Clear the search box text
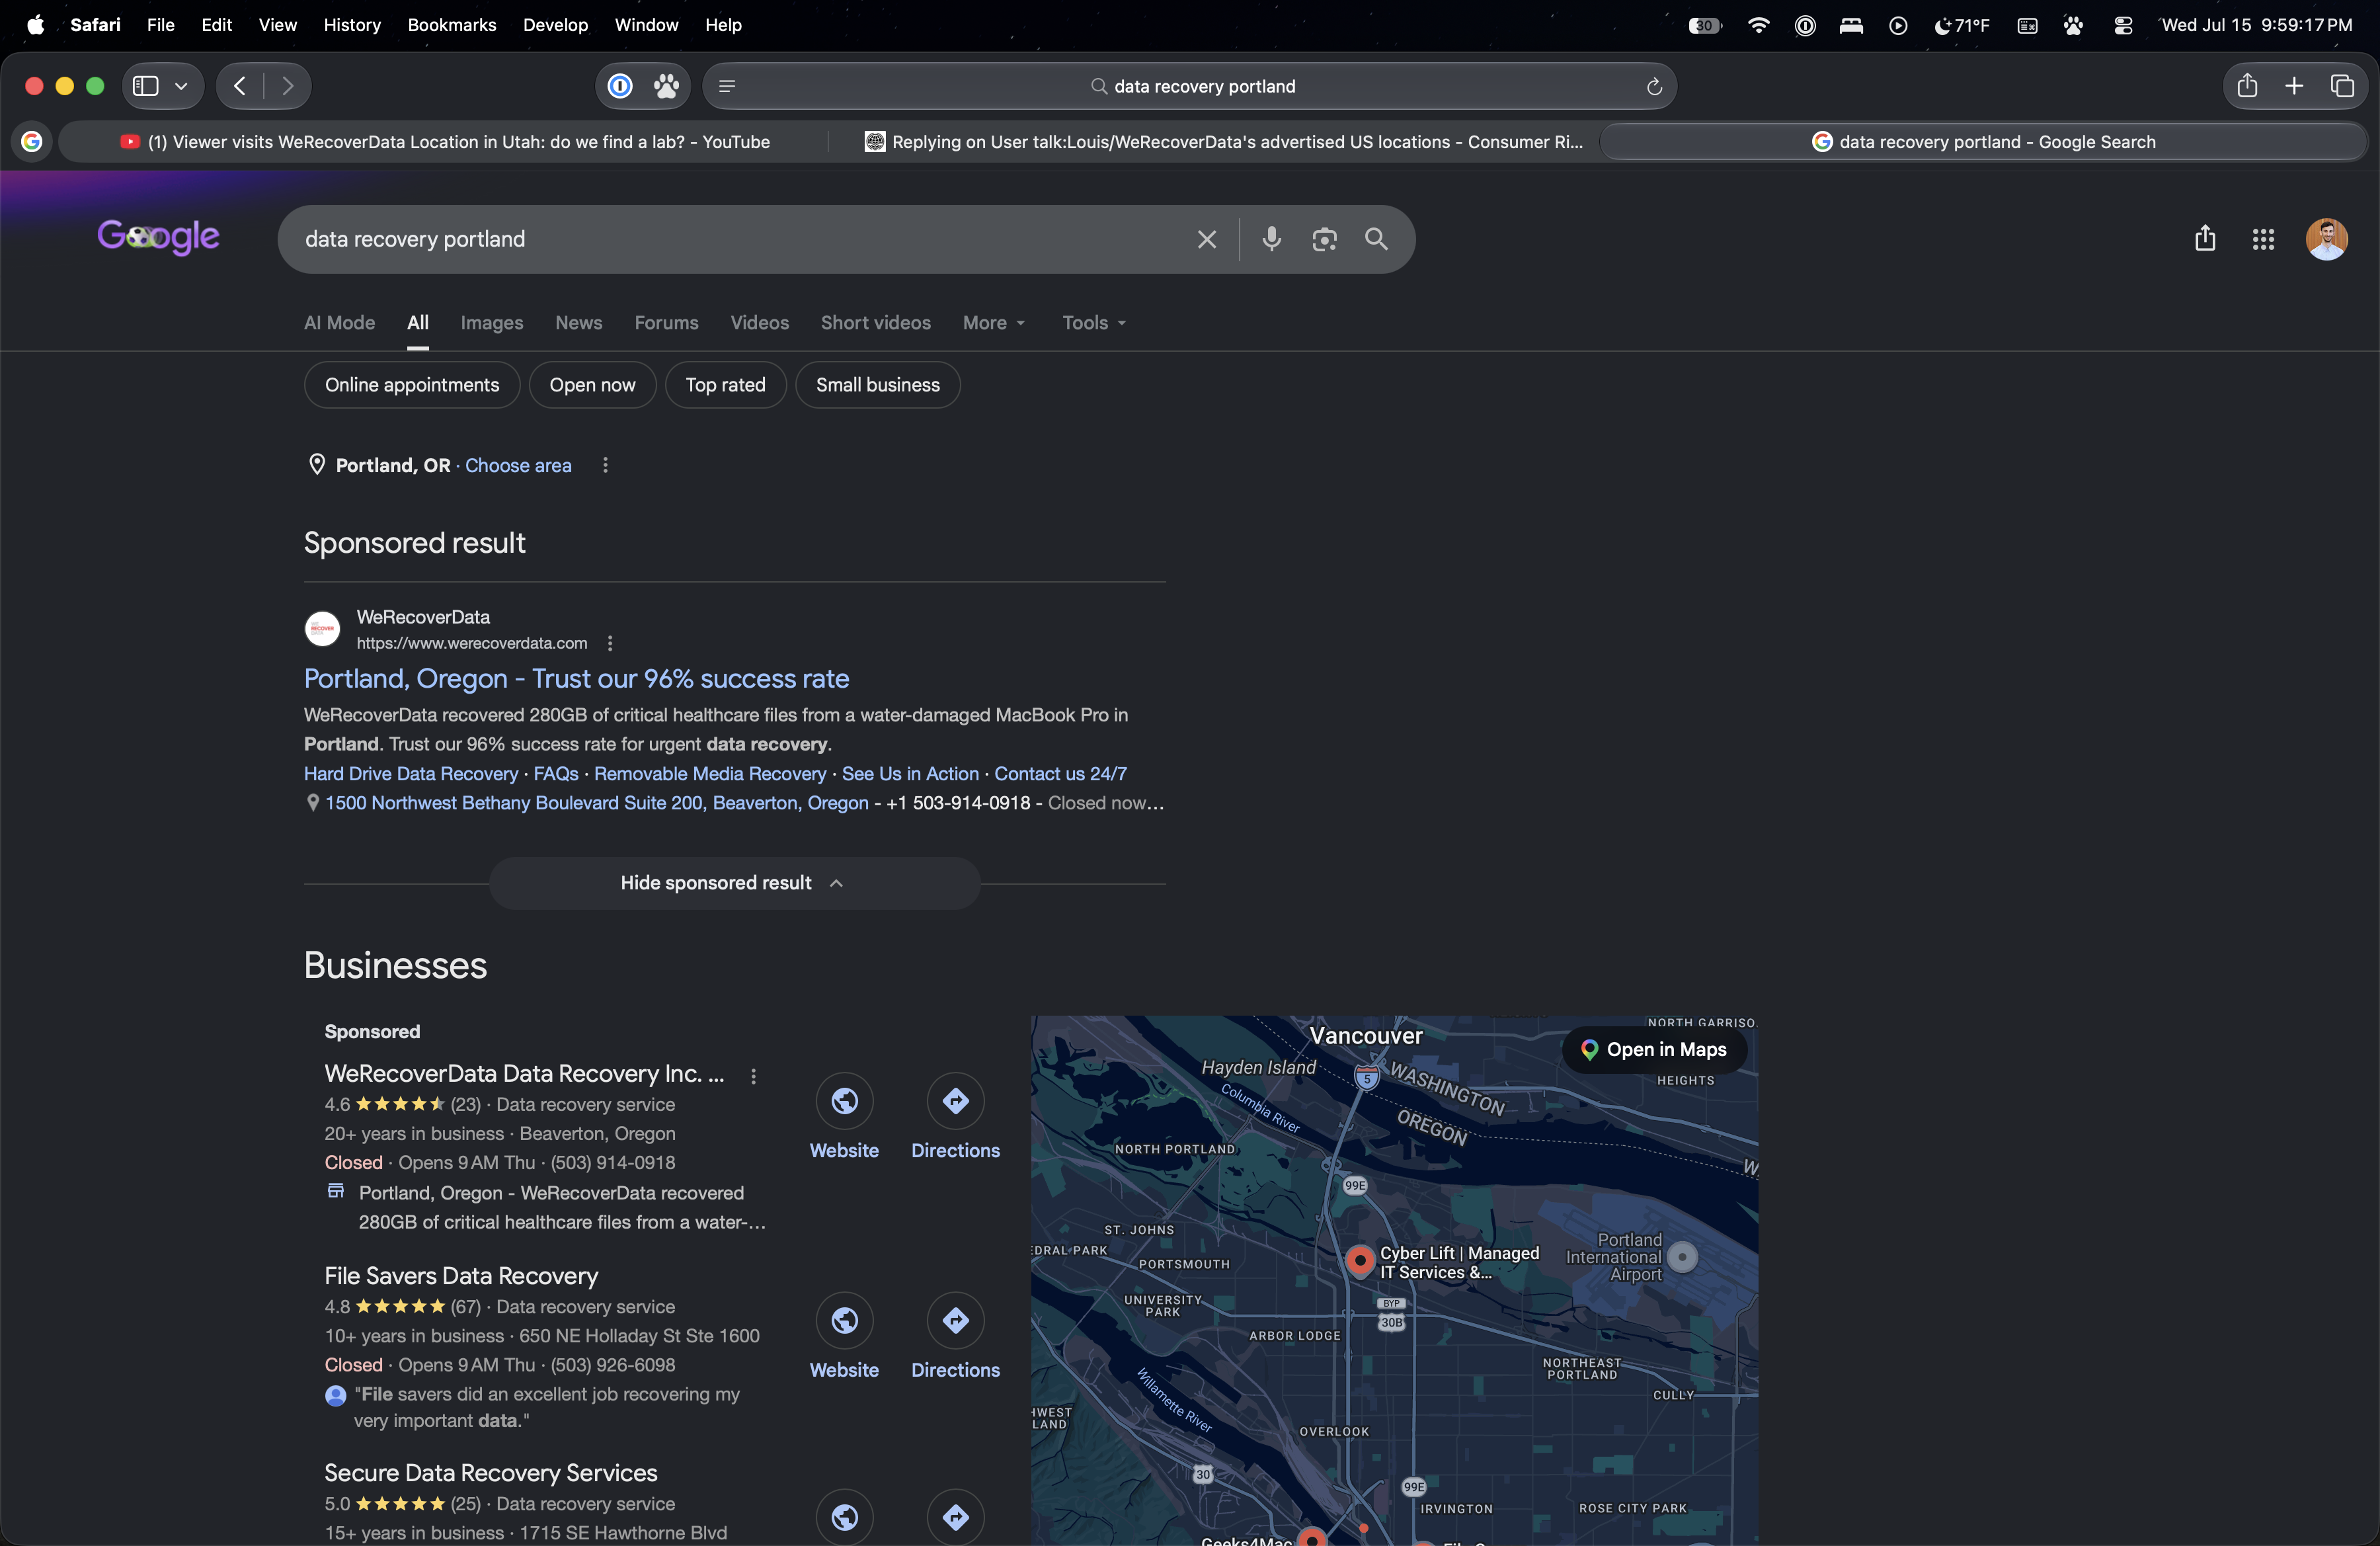2380x1546 pixels. click(x=1207, y=239)
